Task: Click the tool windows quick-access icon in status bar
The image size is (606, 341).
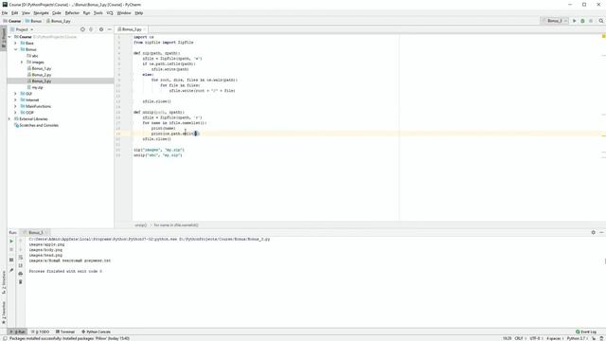Action: (x=4, y=338)
